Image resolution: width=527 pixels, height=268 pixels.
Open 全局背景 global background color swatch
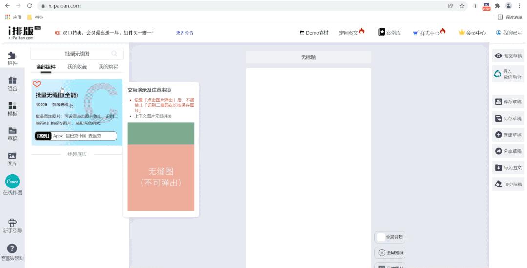381,237
